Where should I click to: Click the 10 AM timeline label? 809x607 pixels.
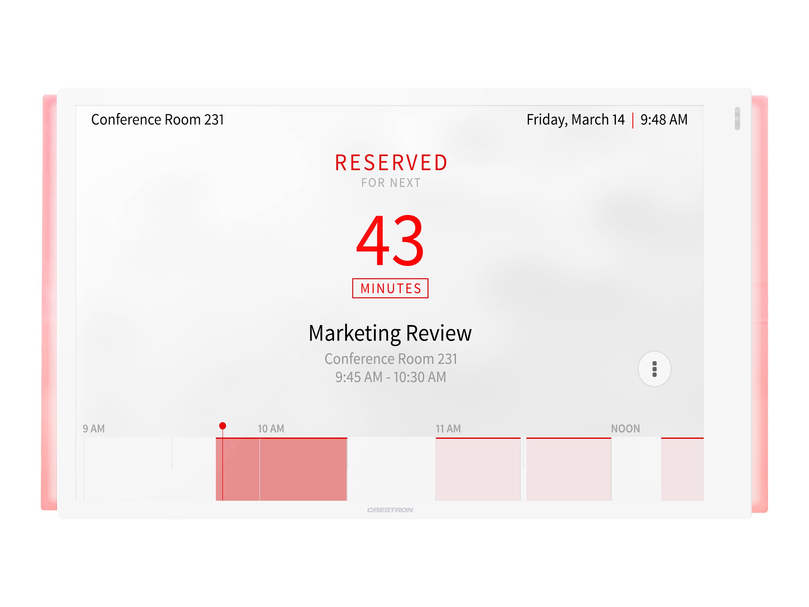tap(271, 429)
